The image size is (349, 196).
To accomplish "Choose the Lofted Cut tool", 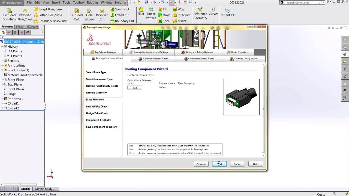I will click(x=120, y=15).
